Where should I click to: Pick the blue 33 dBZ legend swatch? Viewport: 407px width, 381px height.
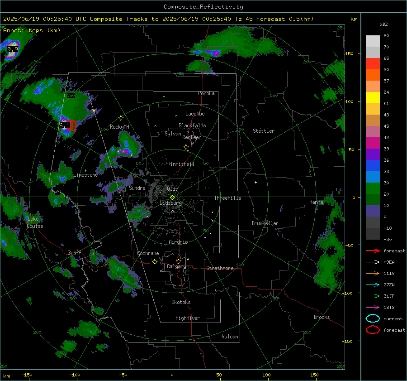(373, 165)
